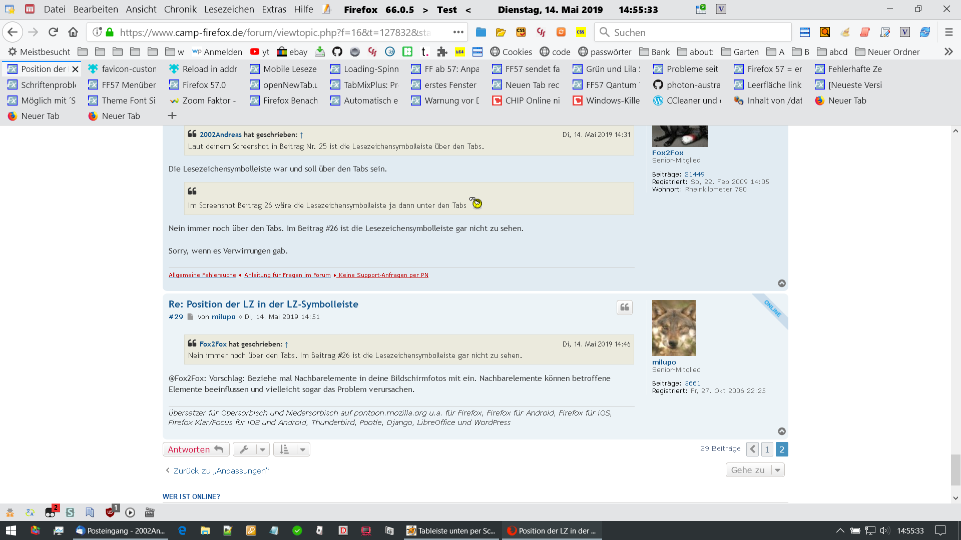
Task: Show more bookmarks via the chevron overflow
Action: click(948, 52)
